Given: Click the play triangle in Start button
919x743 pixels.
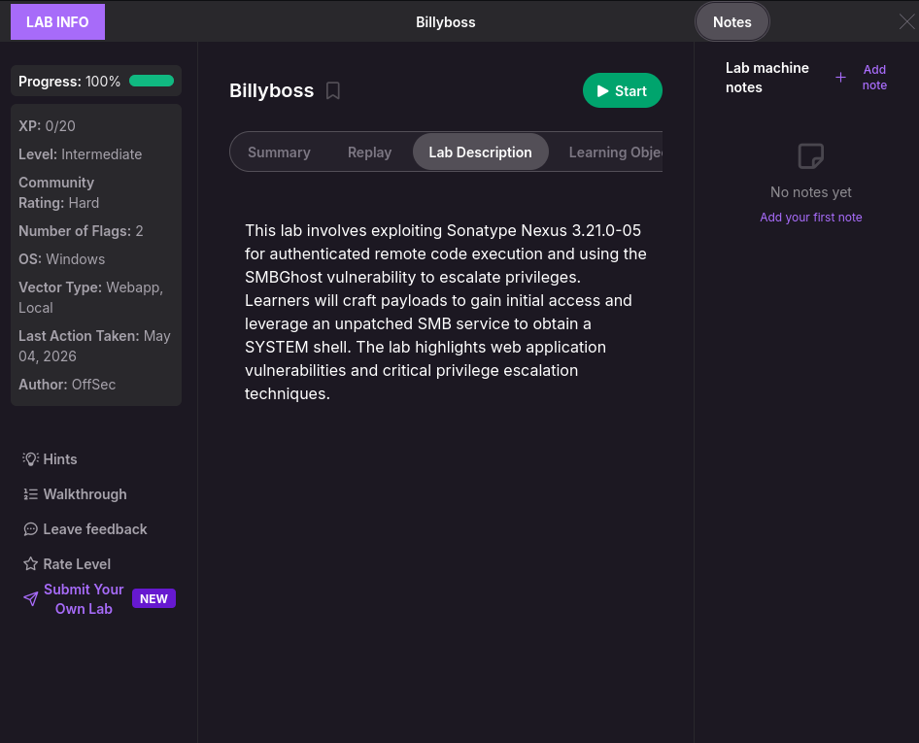Looking at the screenshot, I should 602,91.
